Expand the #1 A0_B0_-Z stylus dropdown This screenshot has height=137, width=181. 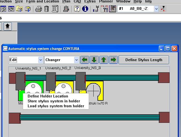pyautogui.click(x=156, y=9)
